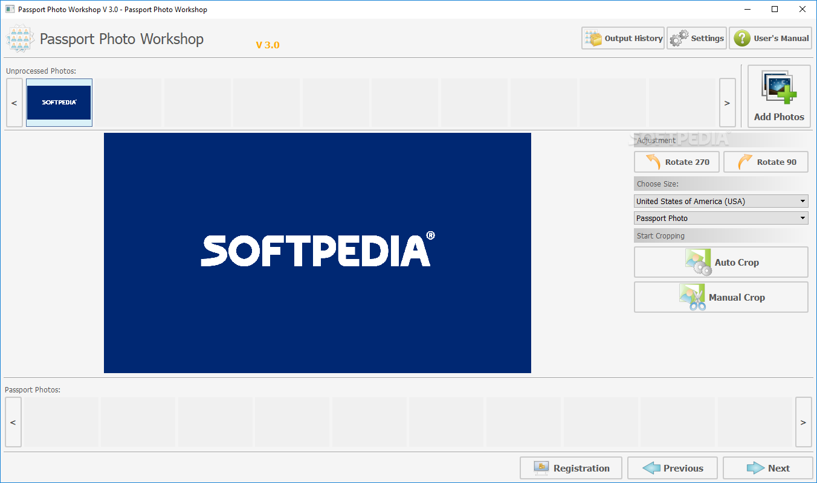The height and width of the screenshot is (483, 817).
Task: Page Unprocessed Photos list to the left
Action: (x=15, y=103)
